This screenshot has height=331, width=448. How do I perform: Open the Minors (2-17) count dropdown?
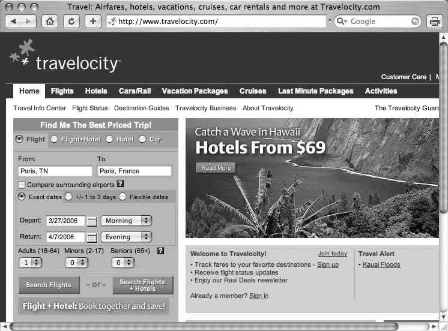77,263
